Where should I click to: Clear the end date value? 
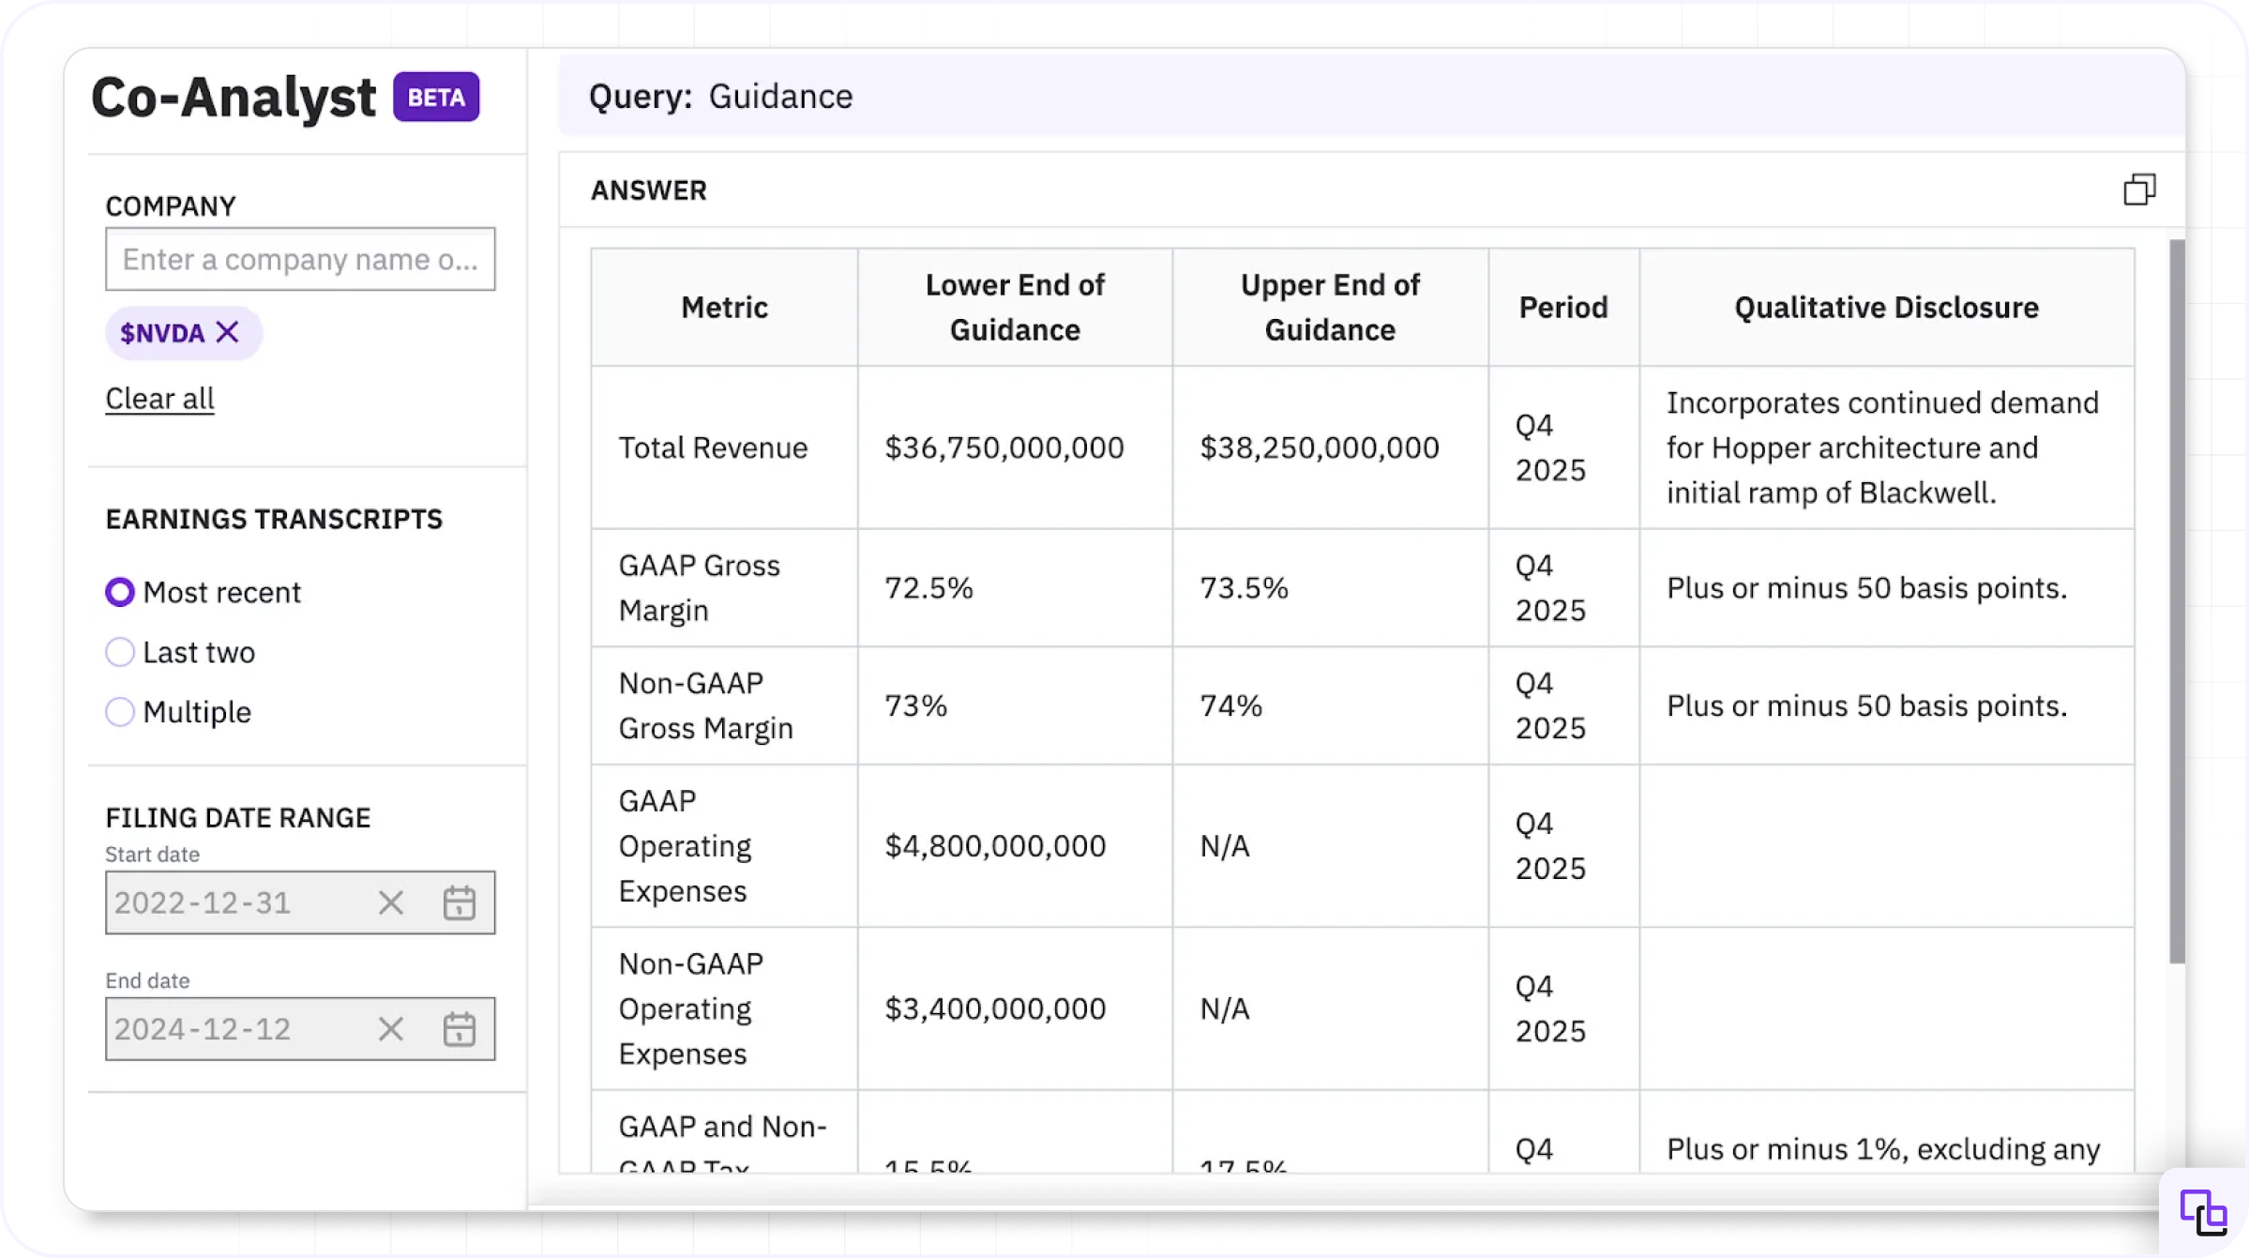(x=390, y=1029)
